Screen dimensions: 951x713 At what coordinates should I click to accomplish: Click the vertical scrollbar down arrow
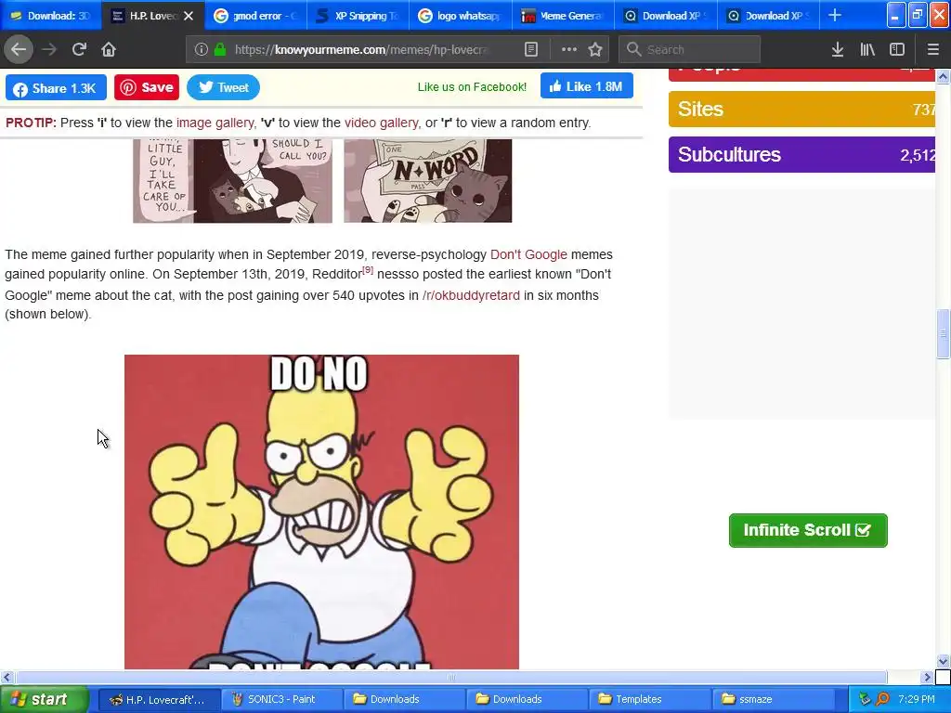943,661
